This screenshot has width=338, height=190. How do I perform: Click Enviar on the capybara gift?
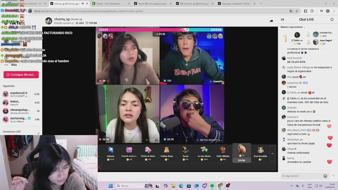[x=242, y=160]
